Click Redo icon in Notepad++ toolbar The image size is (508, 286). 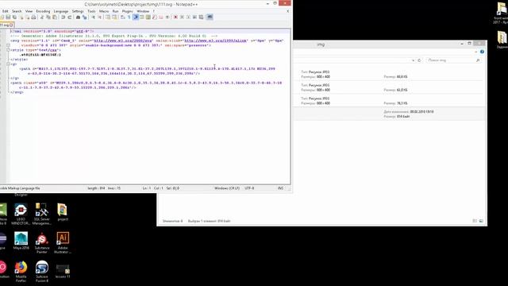(69, 17)
